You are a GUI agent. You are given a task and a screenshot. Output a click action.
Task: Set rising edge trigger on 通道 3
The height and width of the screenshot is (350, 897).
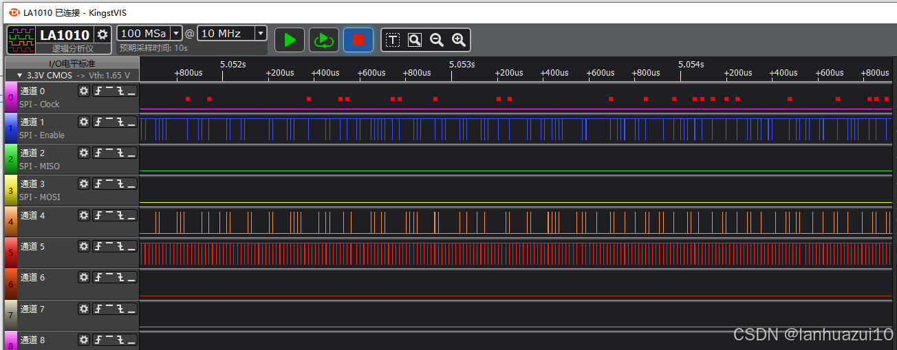pos(98,184)
